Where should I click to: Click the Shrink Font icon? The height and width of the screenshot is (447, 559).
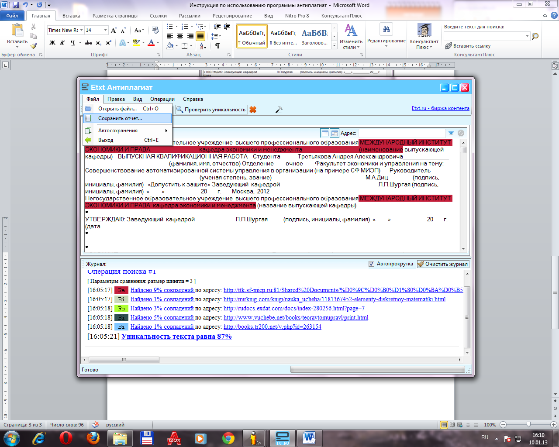(x=124, y=30)
